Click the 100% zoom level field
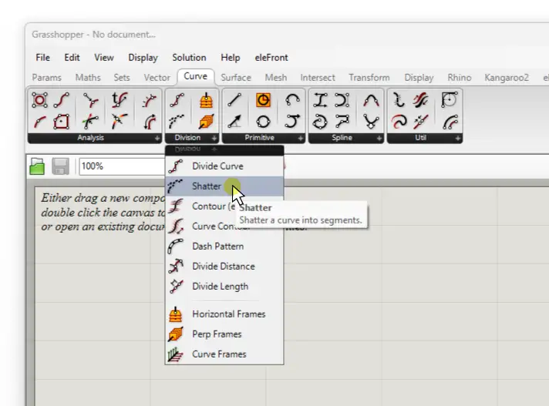This screenshot has height=406, width=549. point(122,166)
